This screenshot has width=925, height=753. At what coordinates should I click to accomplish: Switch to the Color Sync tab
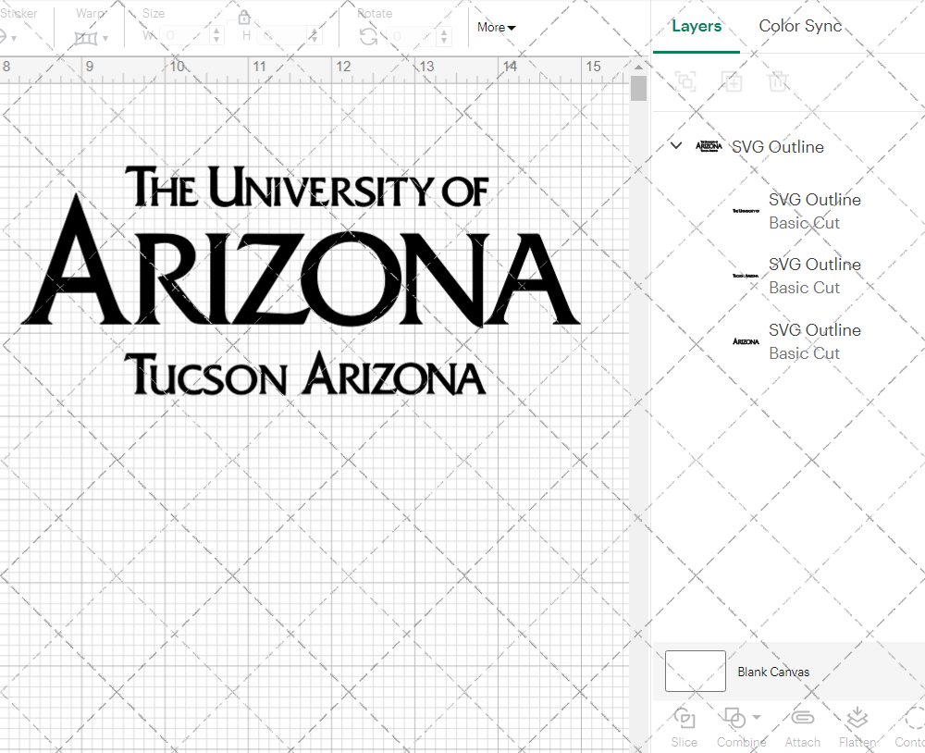tap(799, 26)
